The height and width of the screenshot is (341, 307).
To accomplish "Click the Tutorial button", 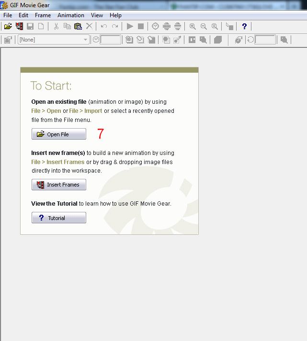I will 59,218.
